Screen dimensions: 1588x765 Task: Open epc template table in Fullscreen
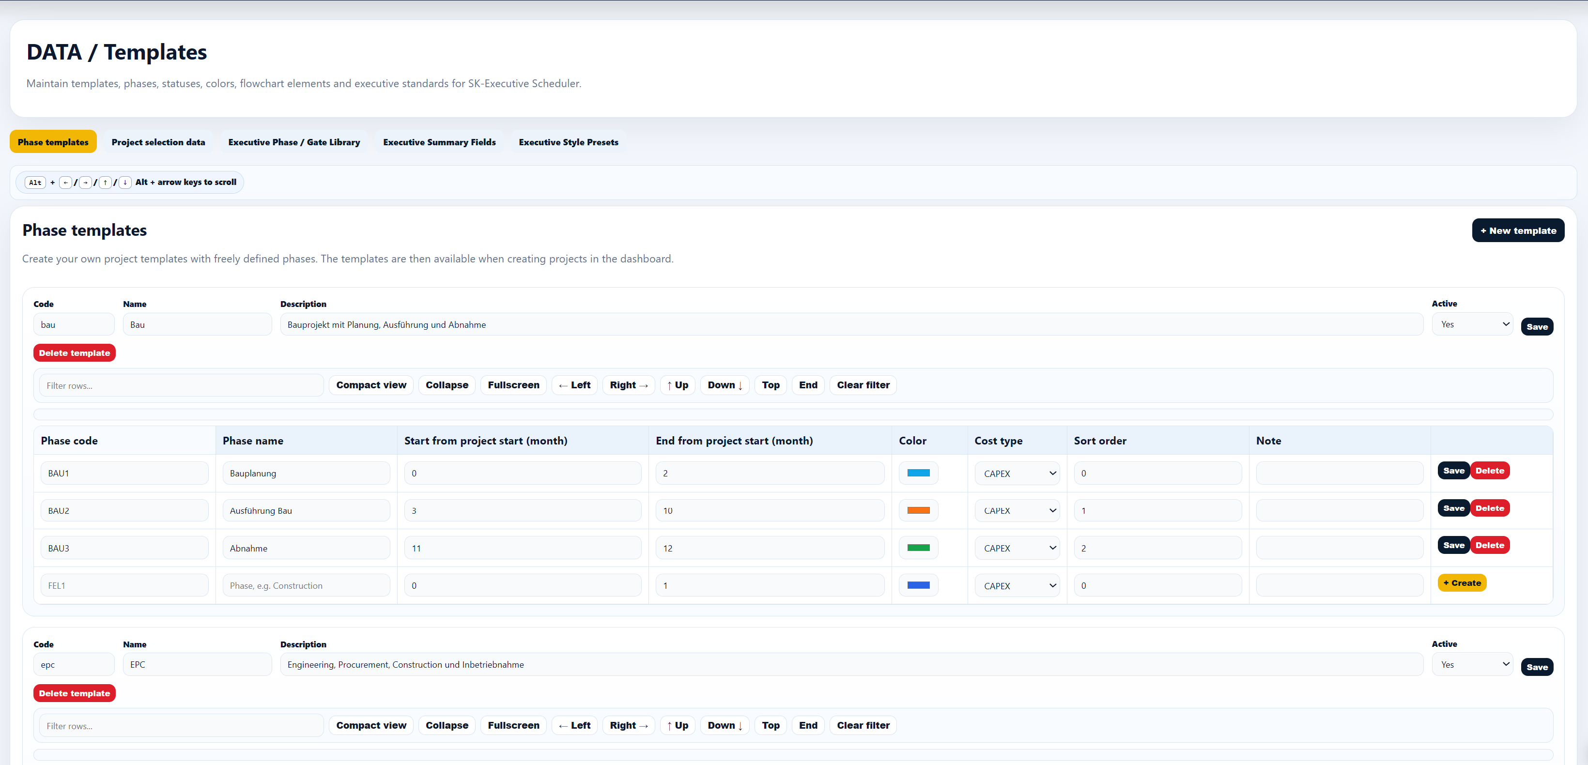pyautogui.click(x=513, y=725)
